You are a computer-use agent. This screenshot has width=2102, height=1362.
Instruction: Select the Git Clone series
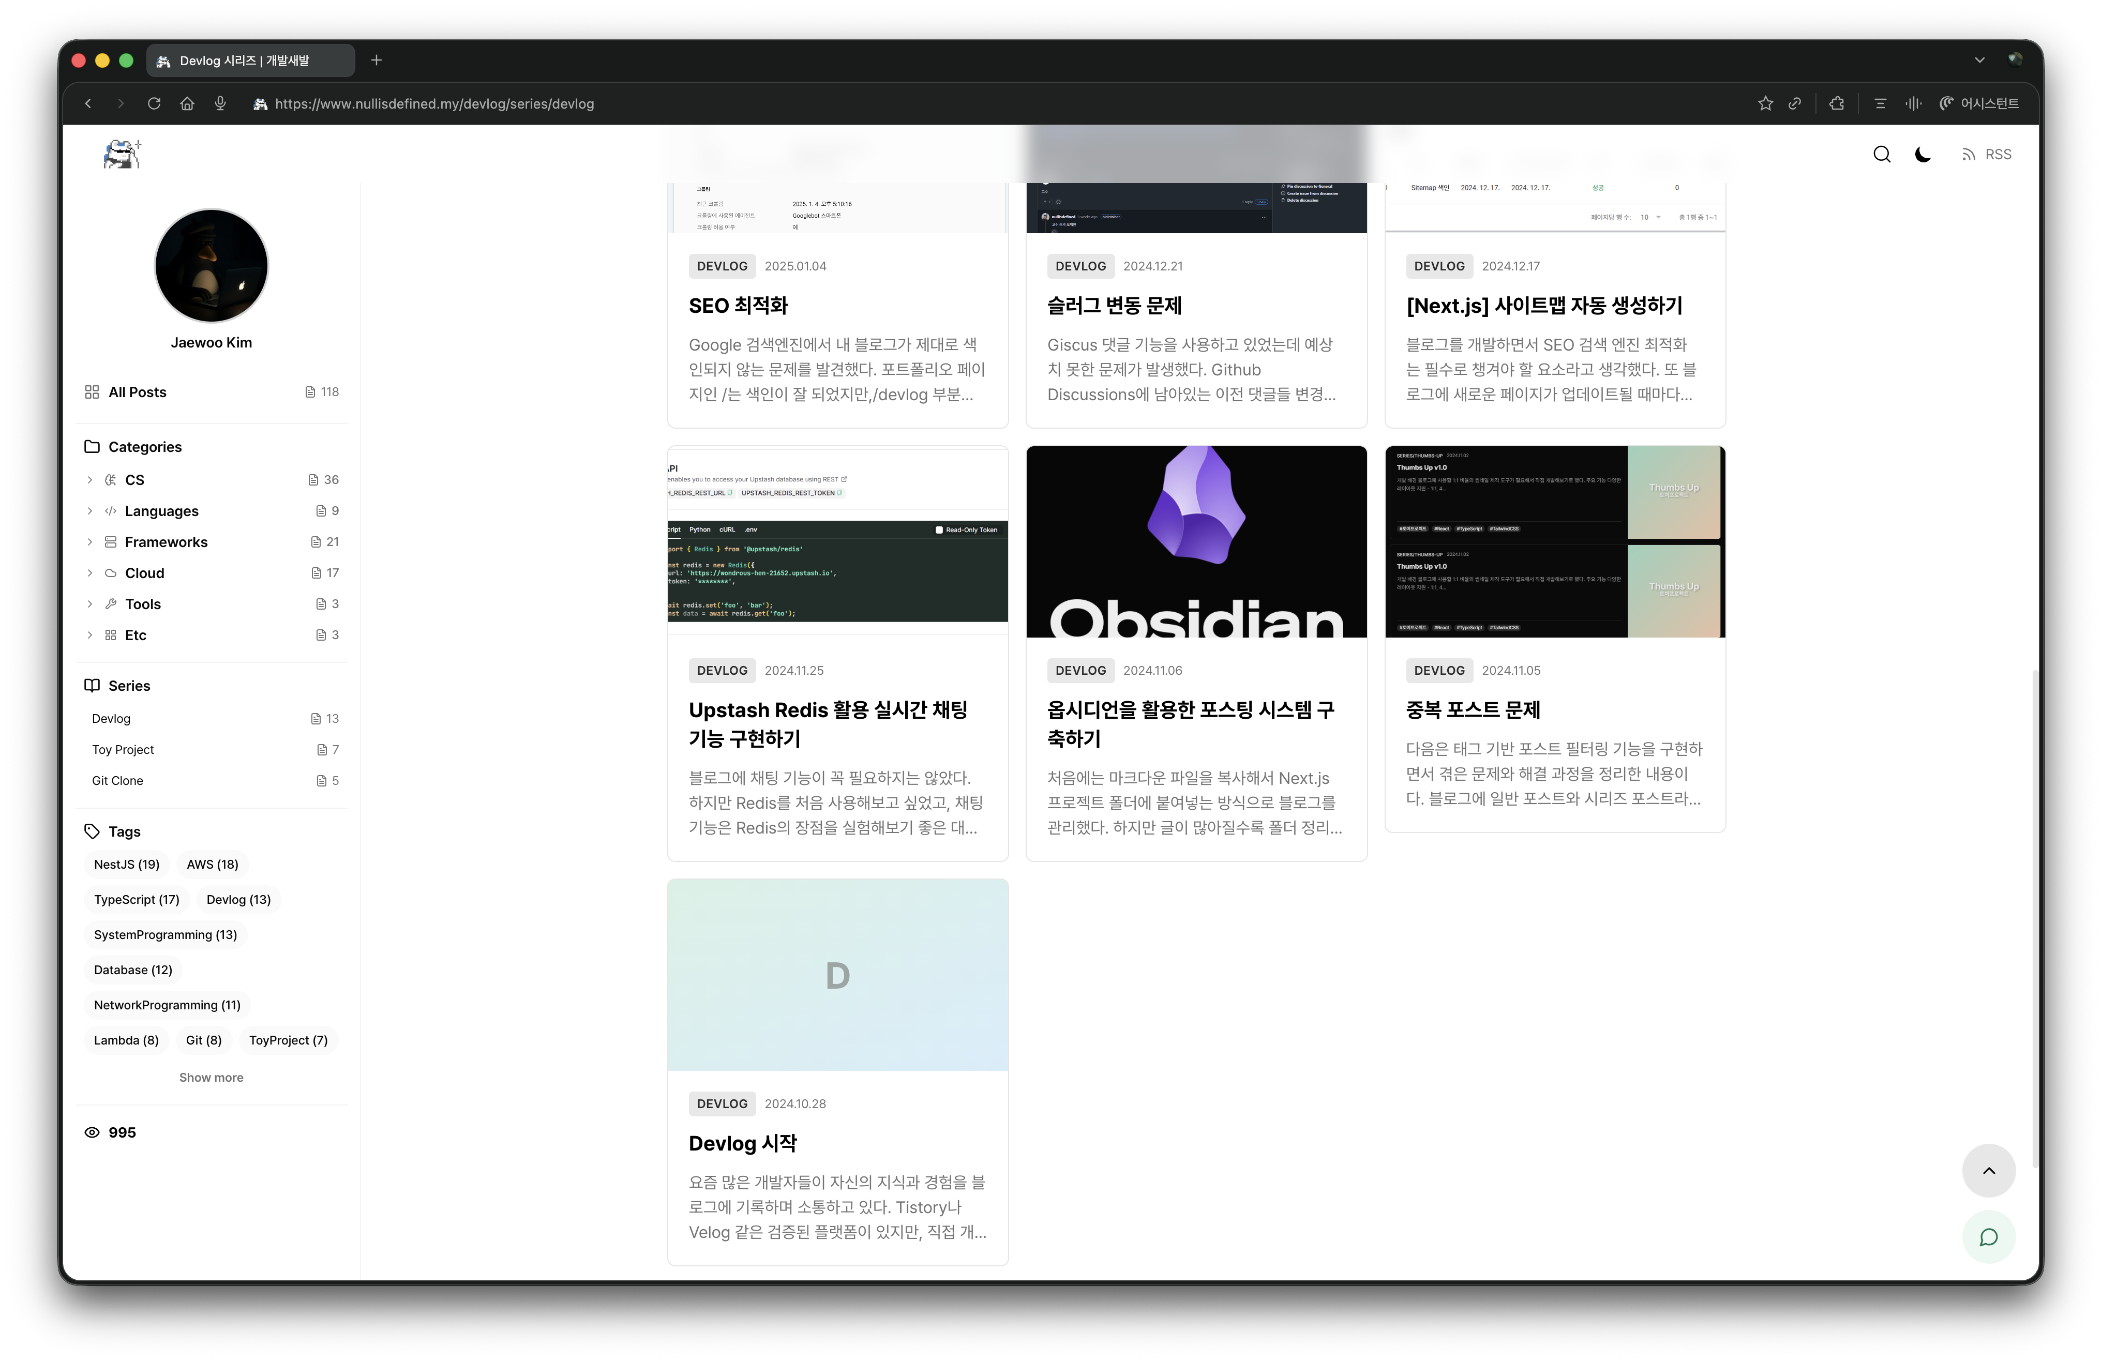212,780
